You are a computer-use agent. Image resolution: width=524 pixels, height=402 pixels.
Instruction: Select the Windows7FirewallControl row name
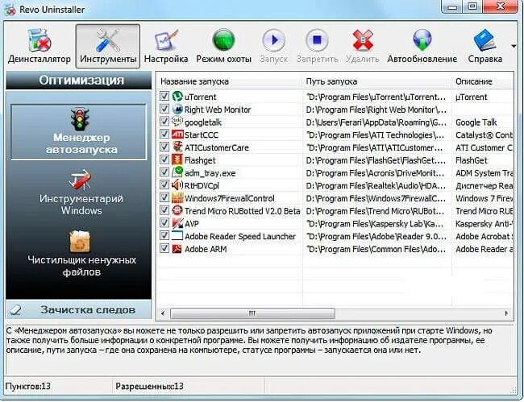pos(229,198)
